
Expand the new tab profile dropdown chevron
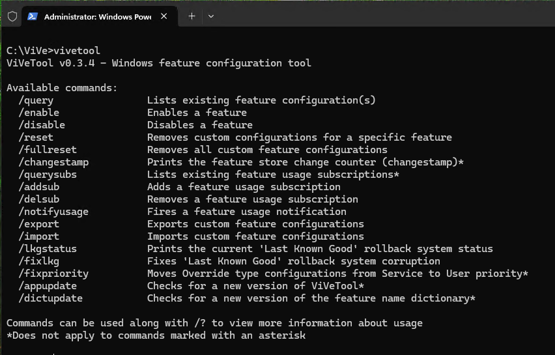pos(211,16)
